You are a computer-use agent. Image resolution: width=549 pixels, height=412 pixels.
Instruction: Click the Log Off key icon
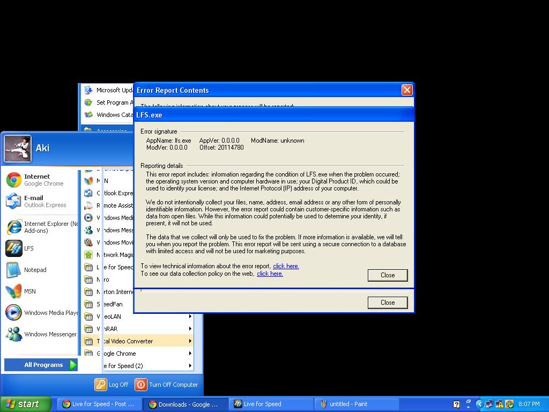[x=100, y=384]
